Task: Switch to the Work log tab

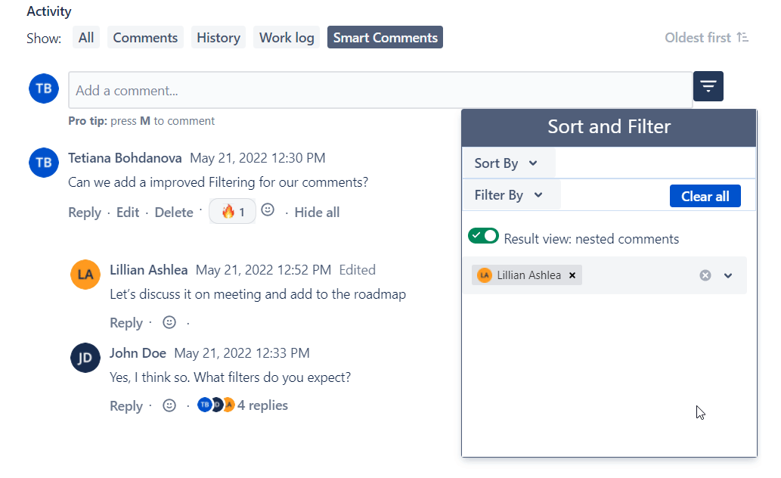Action: coord(287,38)
